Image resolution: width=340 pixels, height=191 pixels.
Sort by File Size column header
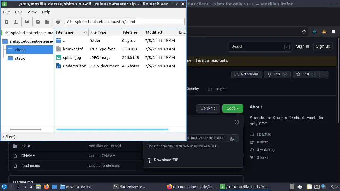point(133,32)
